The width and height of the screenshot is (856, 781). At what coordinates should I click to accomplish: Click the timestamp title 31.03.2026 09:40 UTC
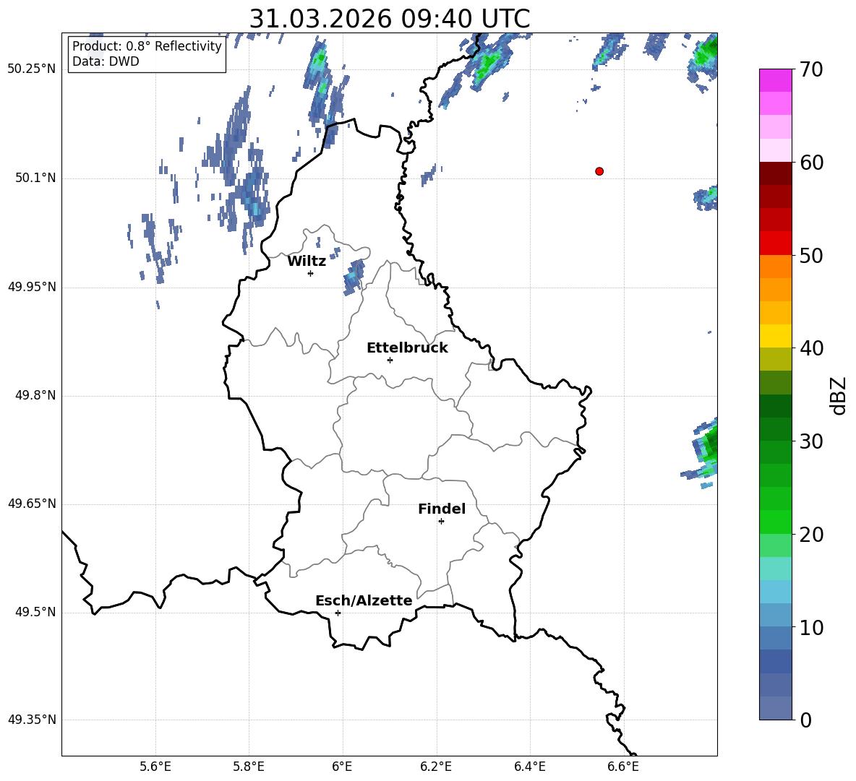390,19
